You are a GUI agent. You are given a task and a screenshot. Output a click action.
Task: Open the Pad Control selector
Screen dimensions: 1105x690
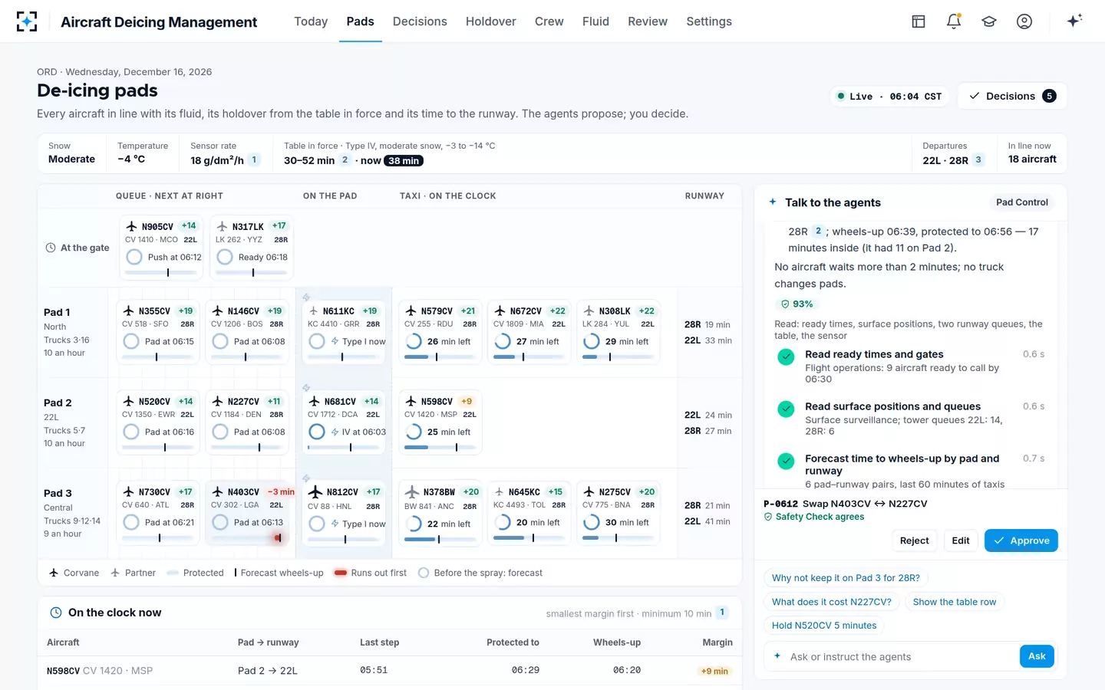1021,202
